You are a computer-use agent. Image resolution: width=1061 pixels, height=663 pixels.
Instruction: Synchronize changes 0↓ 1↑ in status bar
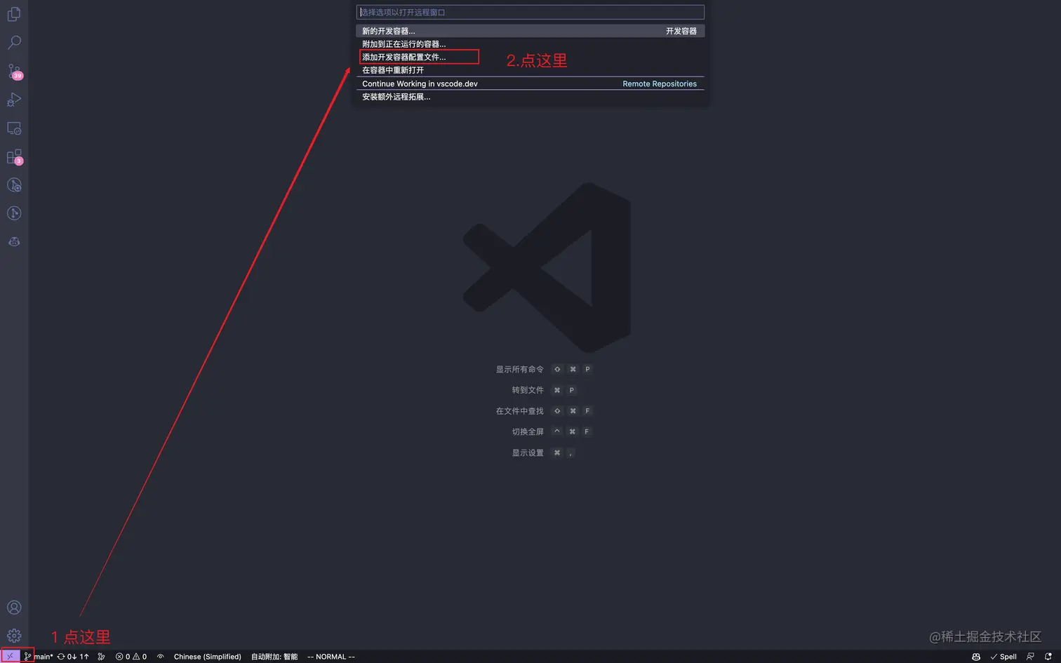[73, 657]
